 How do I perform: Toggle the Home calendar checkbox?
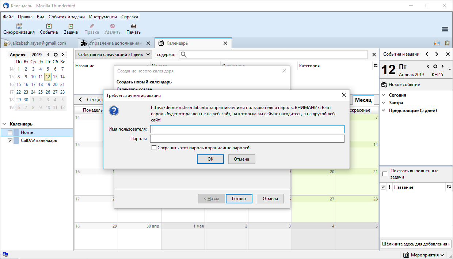click(x=10, y=132)
